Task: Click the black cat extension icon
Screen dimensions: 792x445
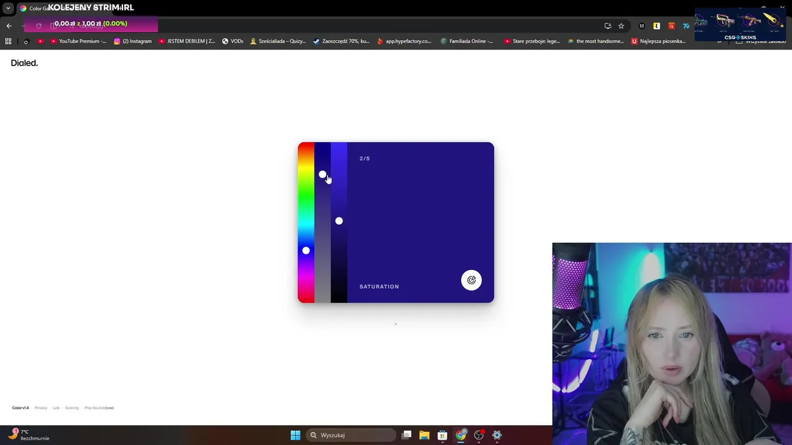Action: click(642, 26)
